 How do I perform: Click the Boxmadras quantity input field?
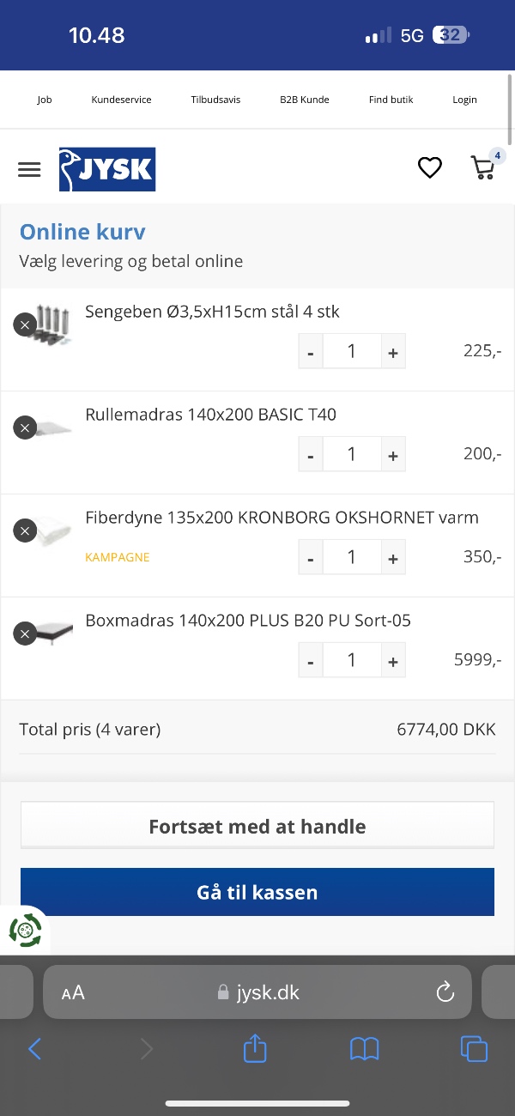point(352,660)
